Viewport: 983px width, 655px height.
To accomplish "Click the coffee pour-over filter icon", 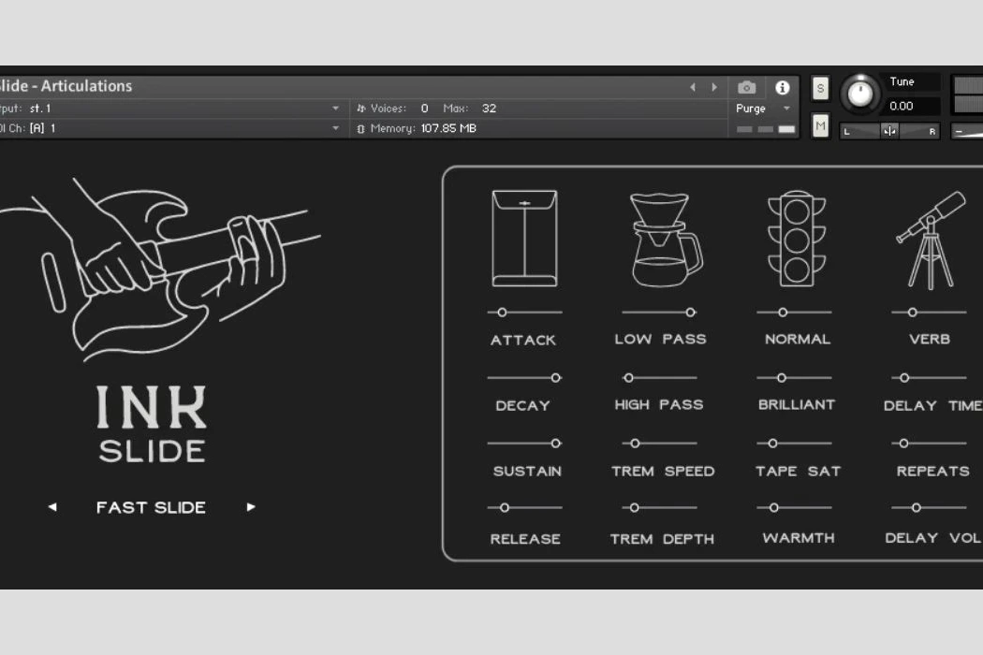I will [665, 240].
